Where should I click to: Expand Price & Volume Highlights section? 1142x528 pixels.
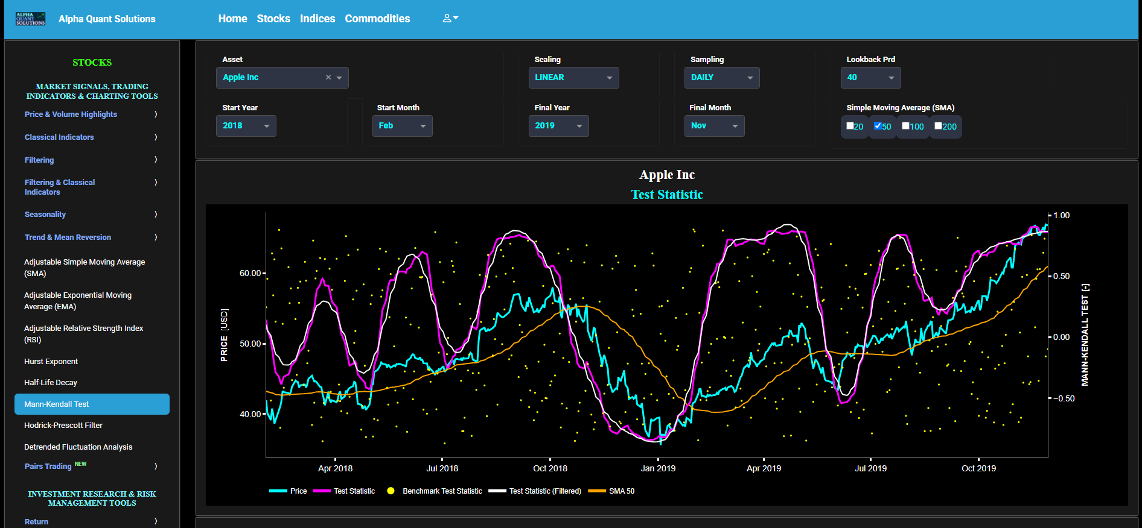(91, 115)
